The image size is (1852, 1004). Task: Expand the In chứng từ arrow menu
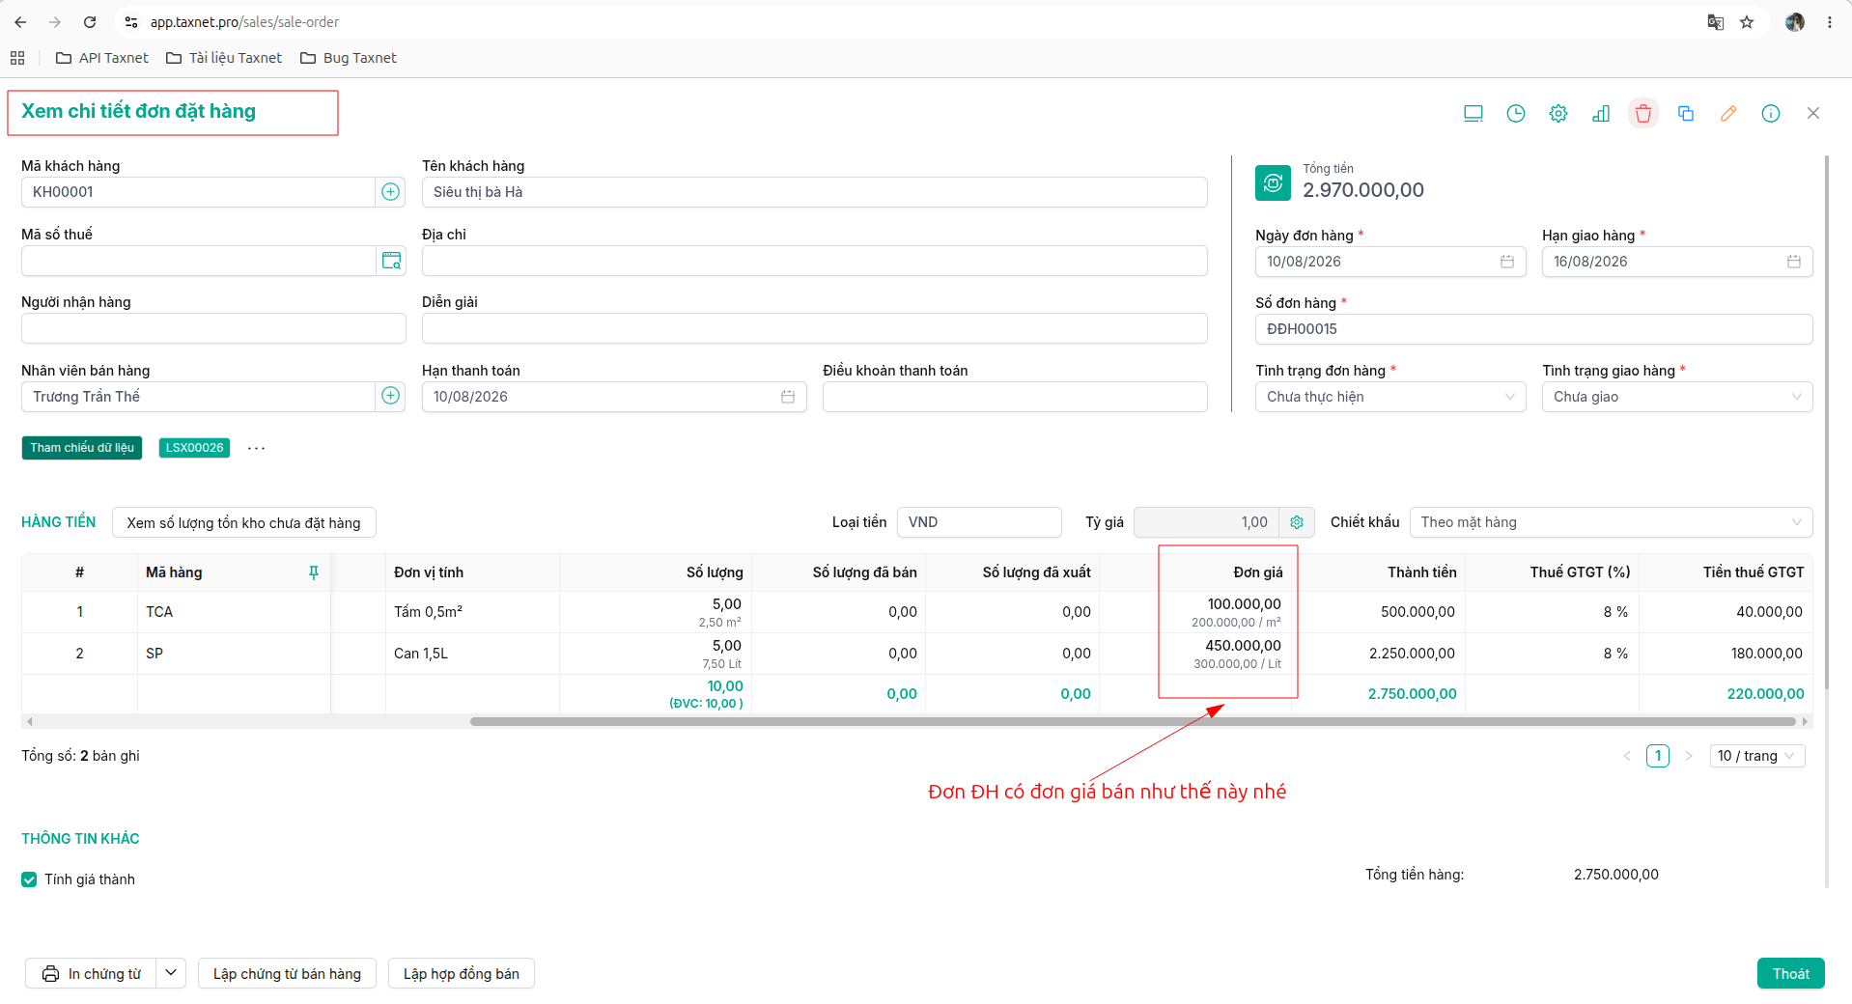(171, 973)
